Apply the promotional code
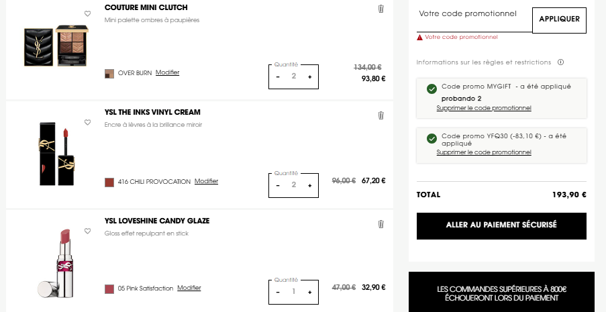 [x=559, y=20]
